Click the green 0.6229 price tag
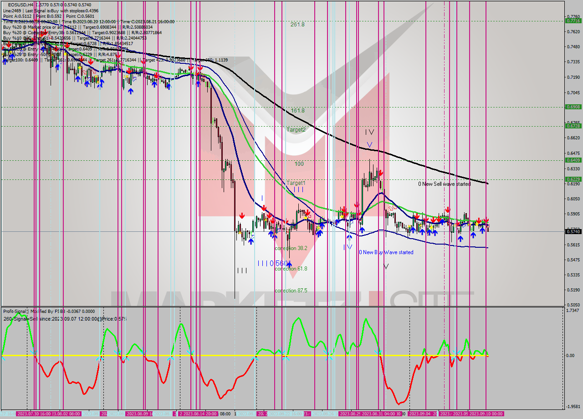The height and width of the screenshot is (419, 583). (573, 179)
